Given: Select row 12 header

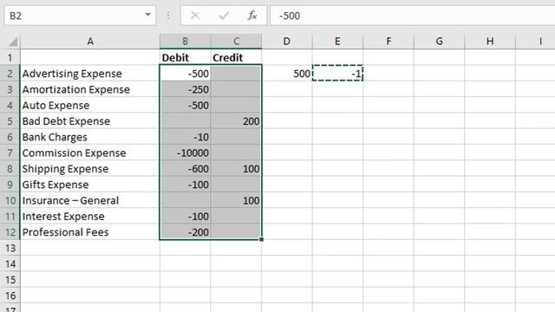Looking at the screenshot, I should coord(10,232).
